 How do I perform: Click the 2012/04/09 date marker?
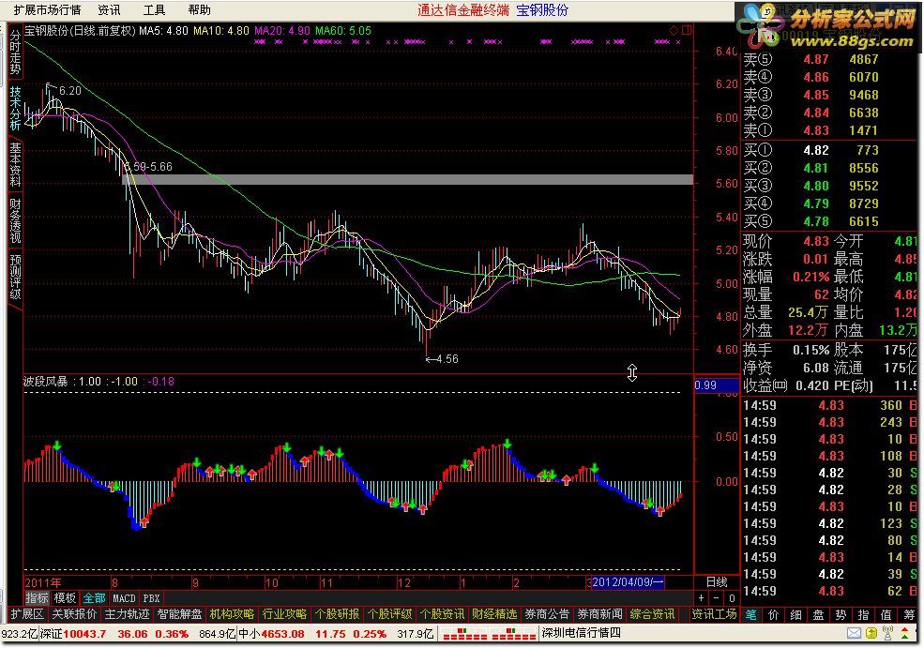coord(628,582)
